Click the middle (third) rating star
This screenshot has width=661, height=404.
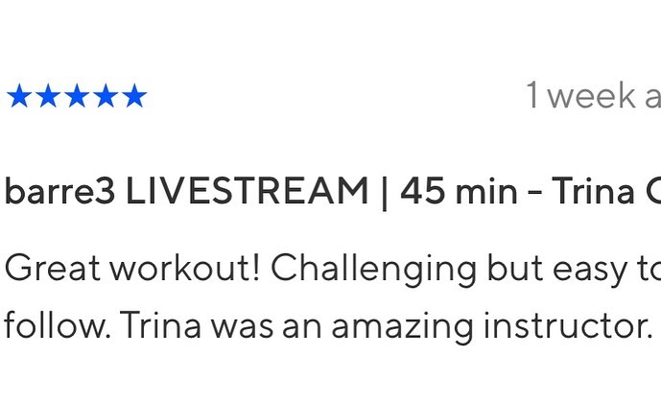(76, 96)
